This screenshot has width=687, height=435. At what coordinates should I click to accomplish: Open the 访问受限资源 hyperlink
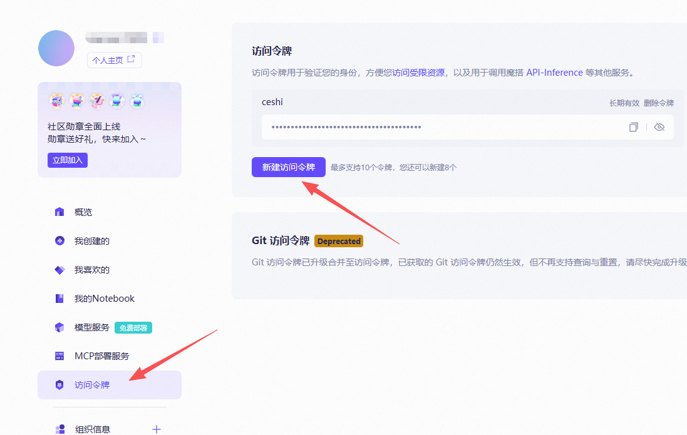pos(418,73)
